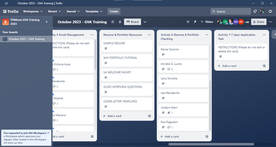This screenshot has width=276, height=147.
Task: Create from template in Email Management list
Action: (x=92, y=136)
